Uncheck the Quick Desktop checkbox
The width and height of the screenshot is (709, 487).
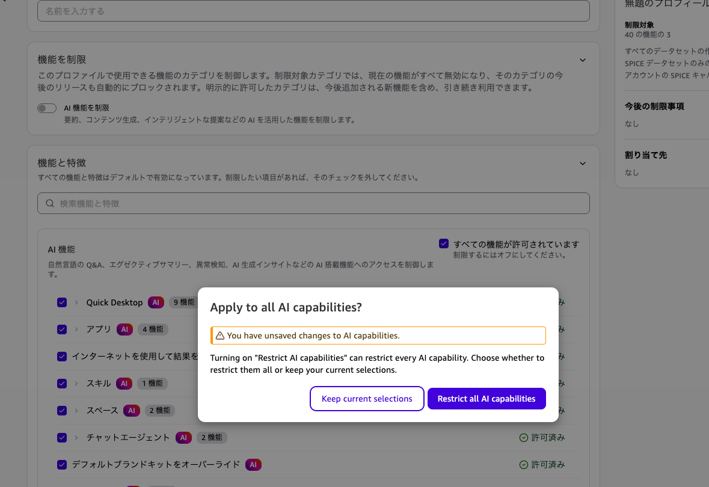pyautogui.click(x=62, y=302)
